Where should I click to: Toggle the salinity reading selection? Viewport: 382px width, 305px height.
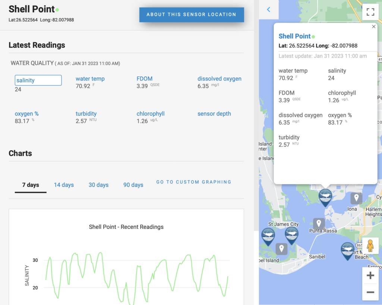tap(38, 80)
